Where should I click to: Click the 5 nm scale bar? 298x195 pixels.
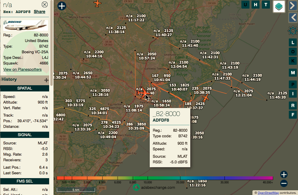point(76,189)
